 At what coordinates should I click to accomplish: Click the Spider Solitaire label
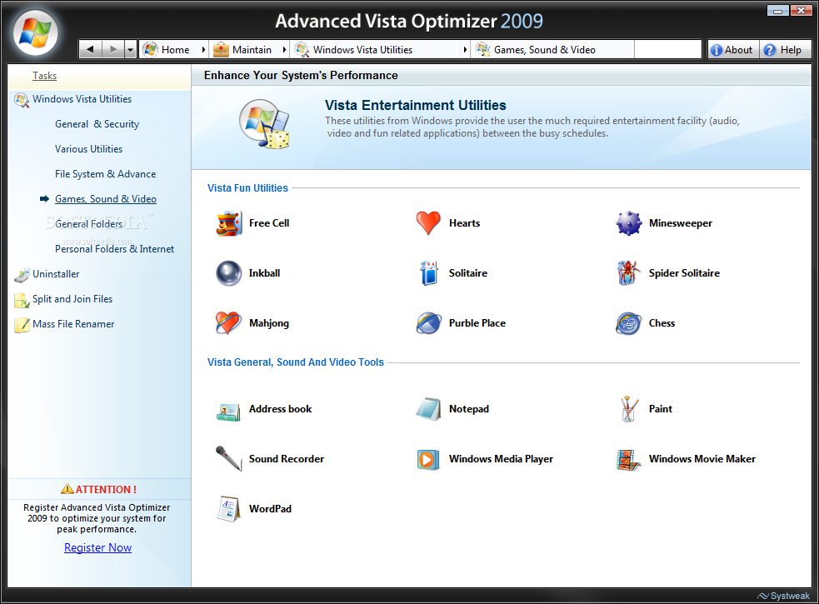[684, 272]
